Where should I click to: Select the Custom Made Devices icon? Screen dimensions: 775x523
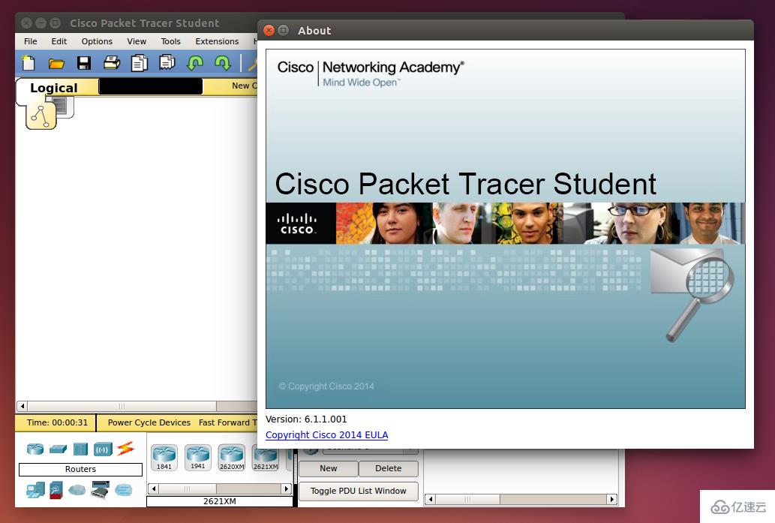pyautogui.click(x=101, y=489)
